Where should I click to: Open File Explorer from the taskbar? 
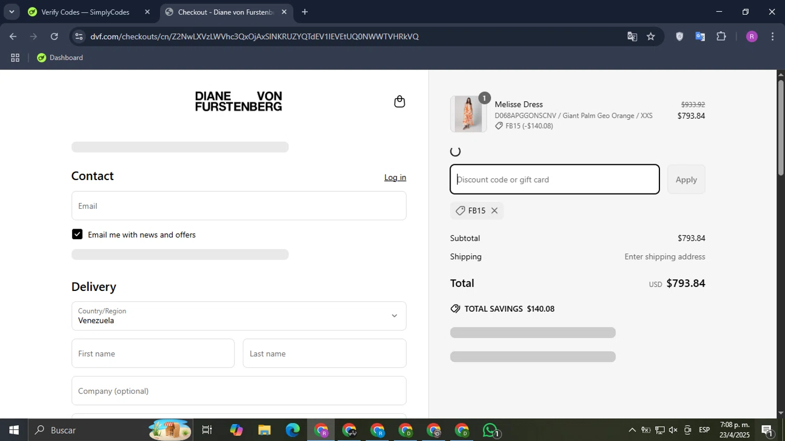(x=264, y=430)
